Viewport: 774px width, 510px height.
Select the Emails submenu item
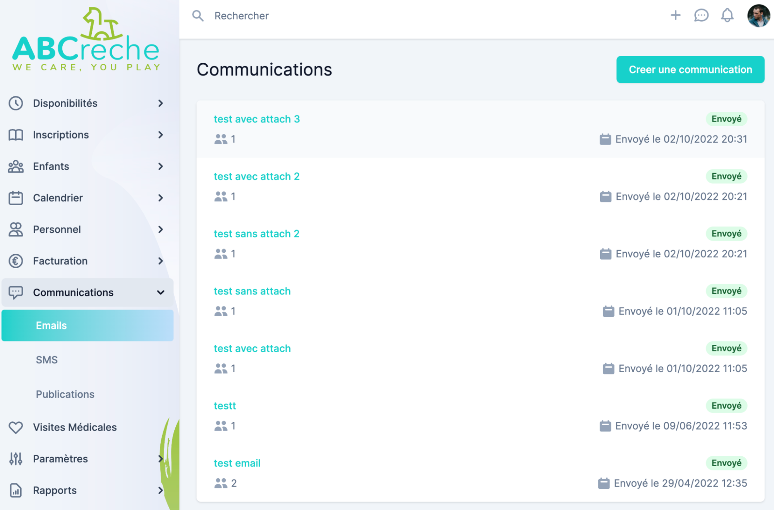(51, 325)
